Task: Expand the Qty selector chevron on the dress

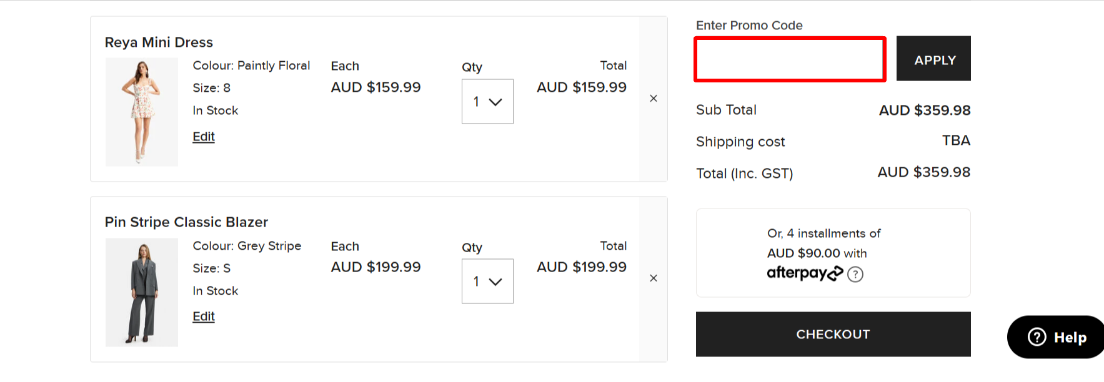Action: coord(496,101)
